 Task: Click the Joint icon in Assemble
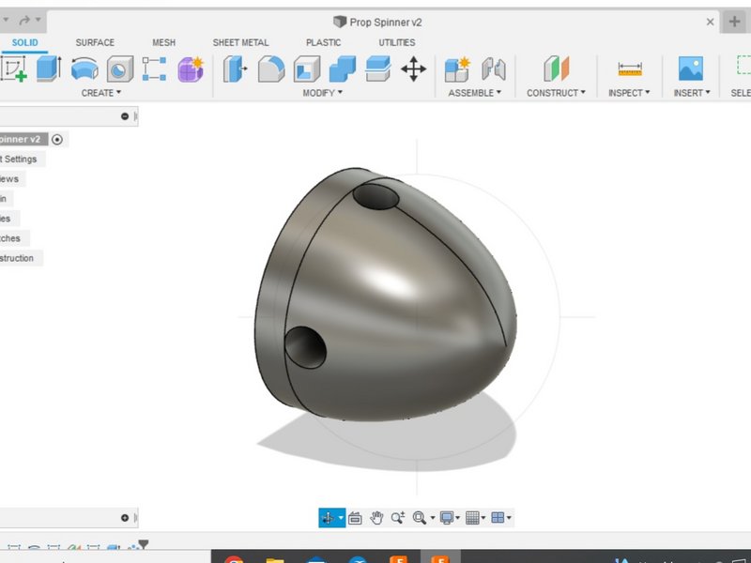tap(494, 68)
